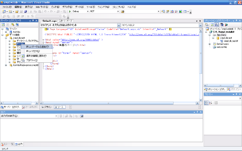Click Toggle Word Wrap icon in Output panel
Viewport: 242px width, 151px height.
82,116
